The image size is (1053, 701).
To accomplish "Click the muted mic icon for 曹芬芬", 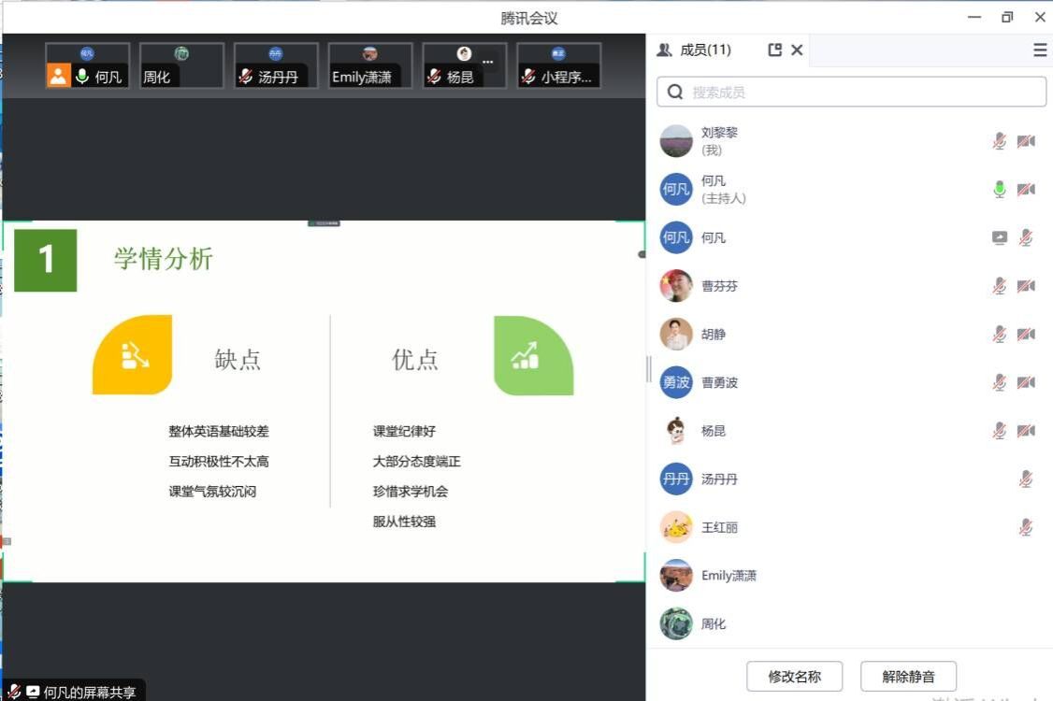I will 1000,286.
